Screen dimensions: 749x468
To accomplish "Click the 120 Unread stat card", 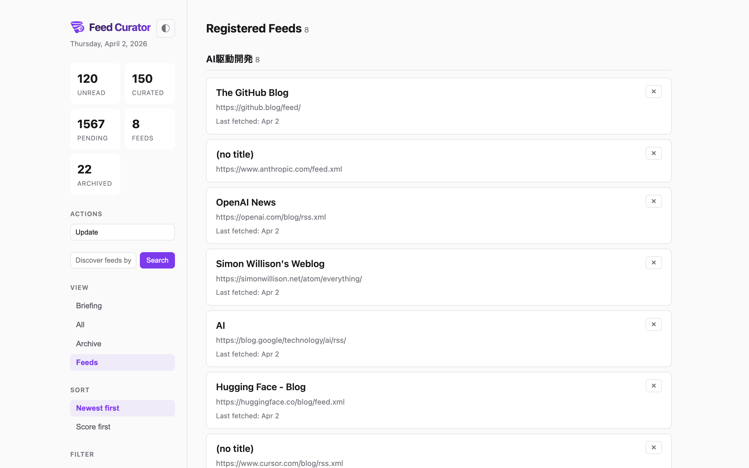I will [95, 83].
